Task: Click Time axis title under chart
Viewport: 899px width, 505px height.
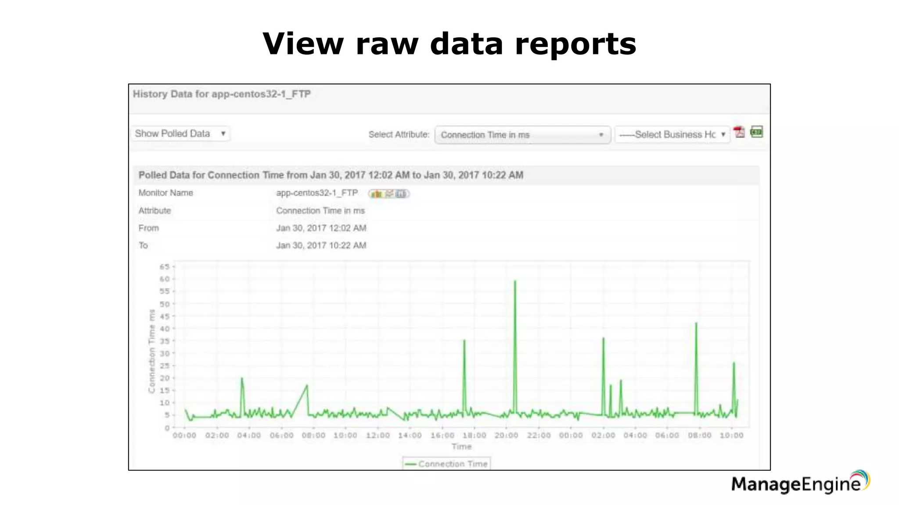Action: tap(461, 447)
